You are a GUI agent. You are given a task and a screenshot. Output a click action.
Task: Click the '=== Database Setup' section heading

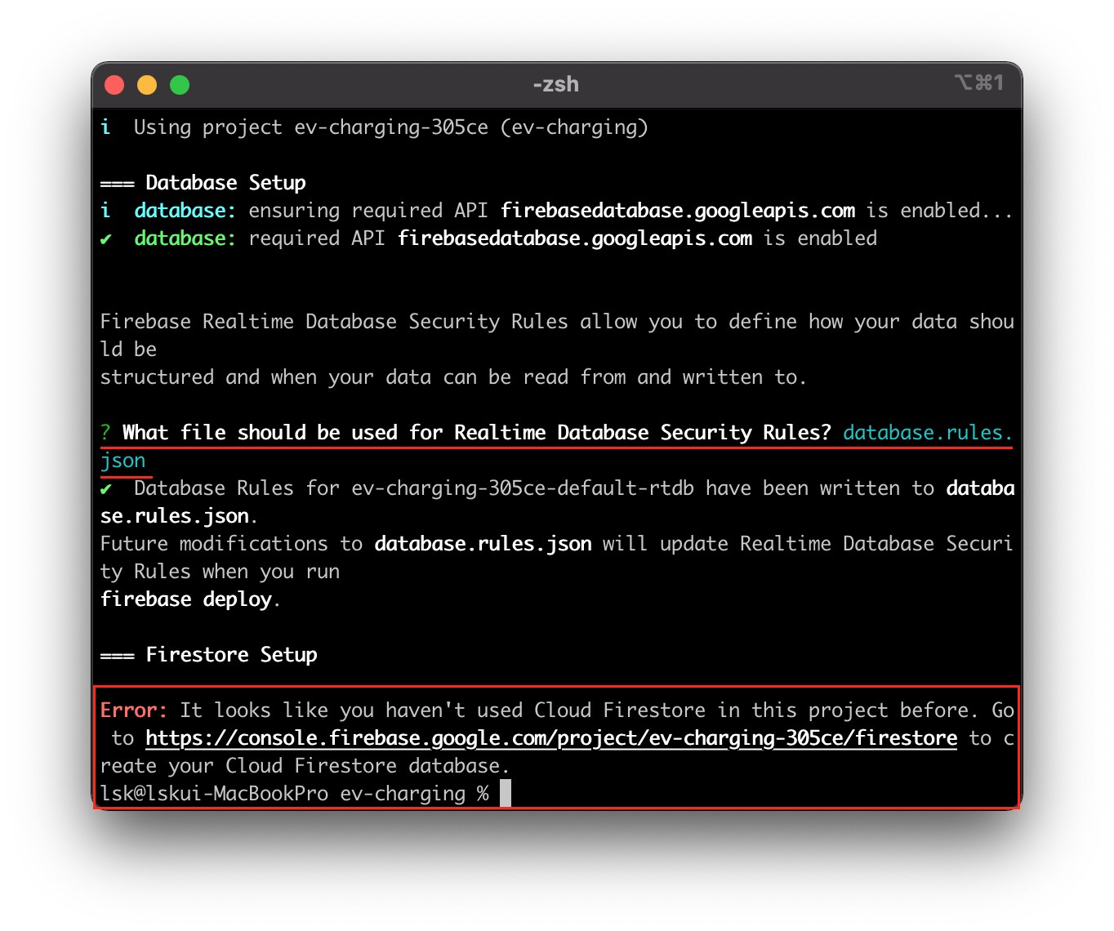pos(203,182)
